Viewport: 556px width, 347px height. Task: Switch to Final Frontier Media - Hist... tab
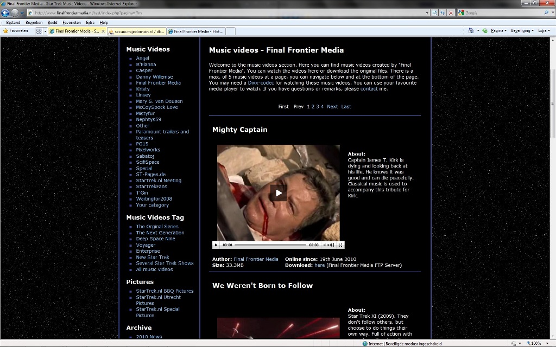195,31
